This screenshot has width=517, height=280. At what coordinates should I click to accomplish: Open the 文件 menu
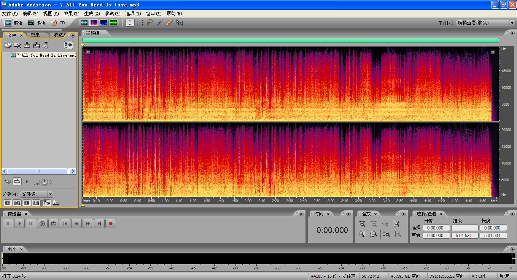pos(10,13)
